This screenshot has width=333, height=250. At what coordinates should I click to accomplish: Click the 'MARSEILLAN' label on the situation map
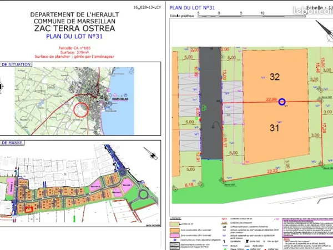click(120, 99)
